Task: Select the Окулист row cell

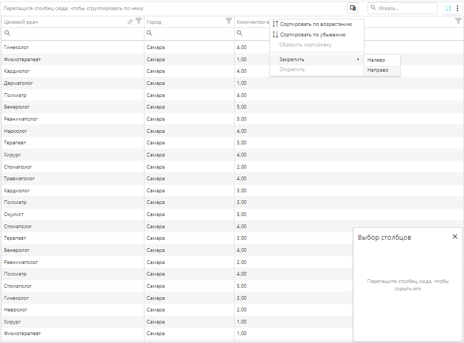Action: [x=14, y=214]
